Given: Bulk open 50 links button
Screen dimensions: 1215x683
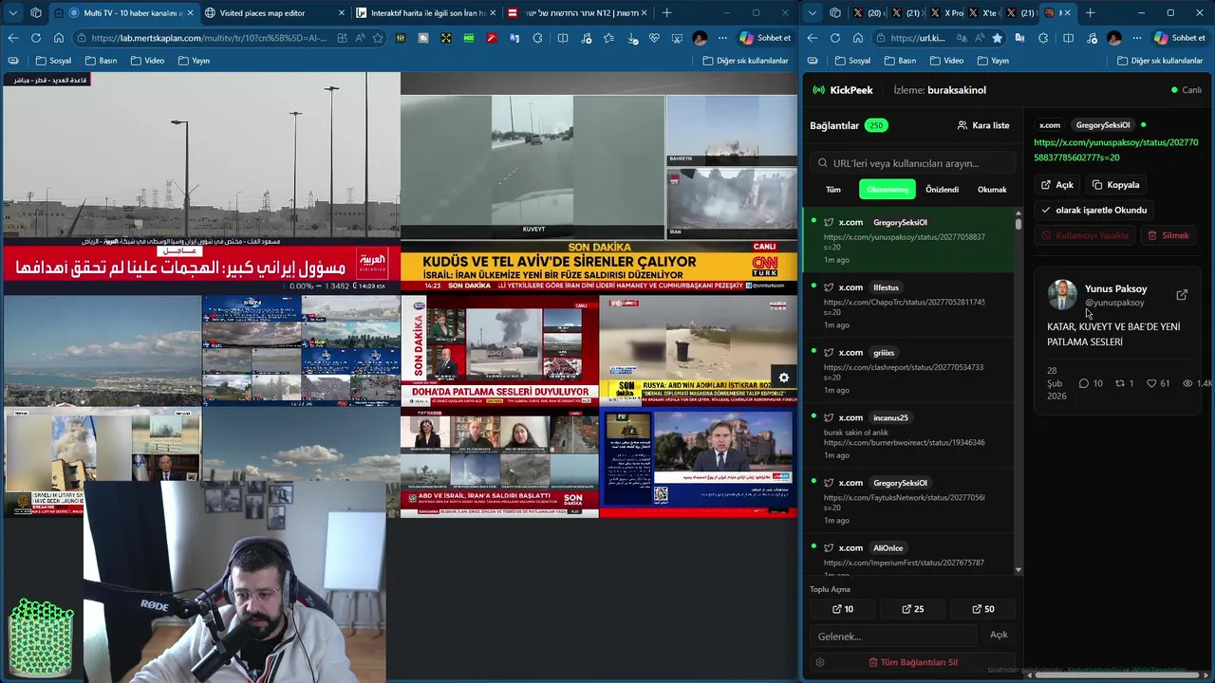Looking at the screenshot, I should click(983, 609).
